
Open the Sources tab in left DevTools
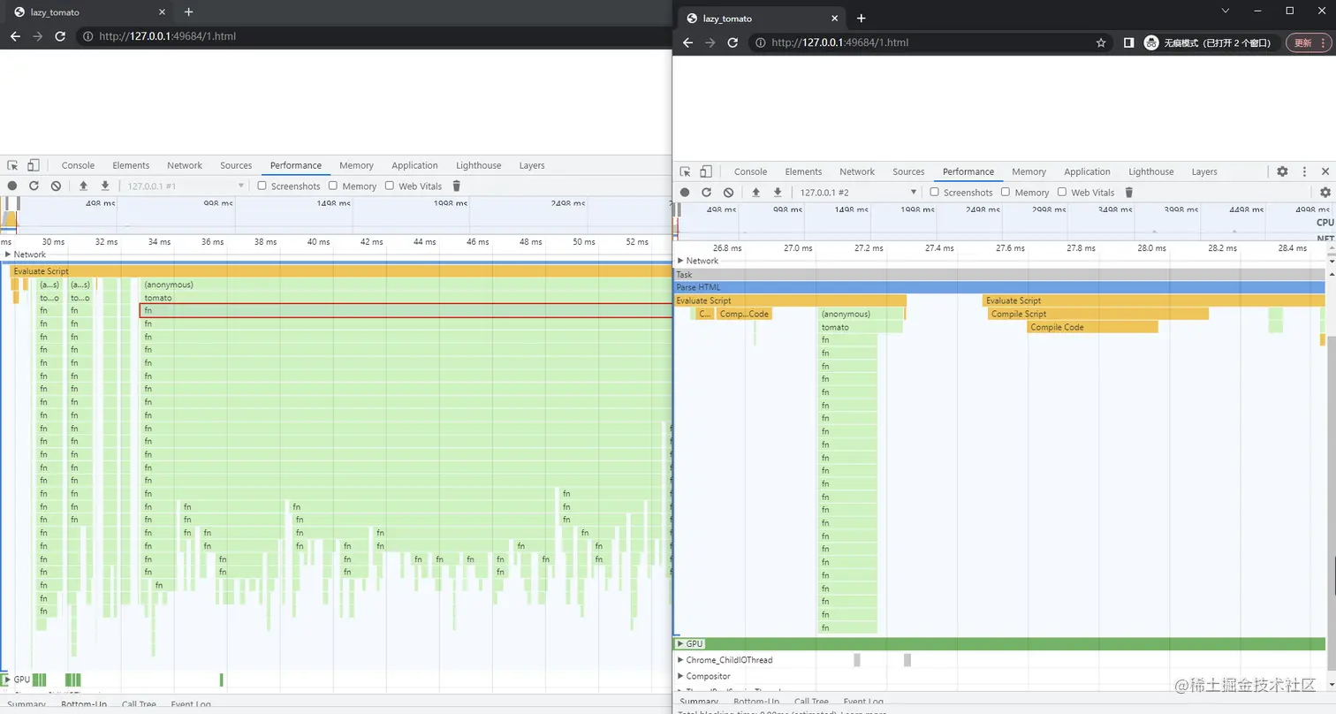[x=236, y=165]
